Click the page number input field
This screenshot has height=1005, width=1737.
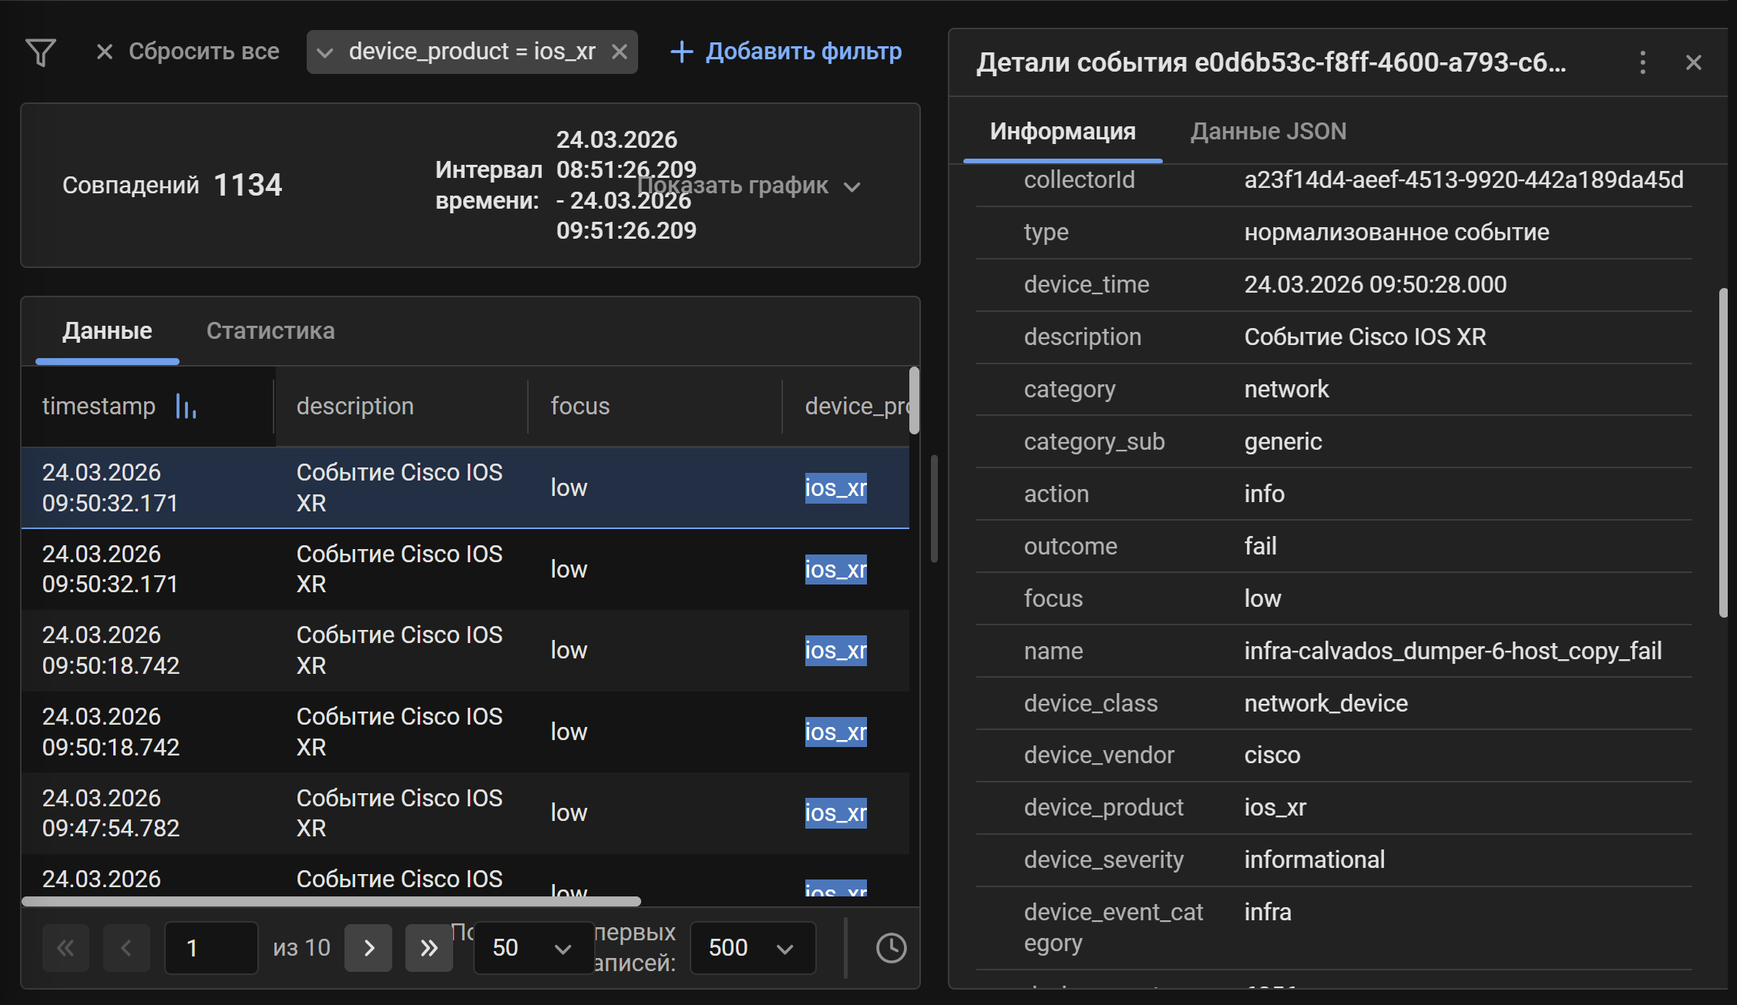(x=210, y=948)
